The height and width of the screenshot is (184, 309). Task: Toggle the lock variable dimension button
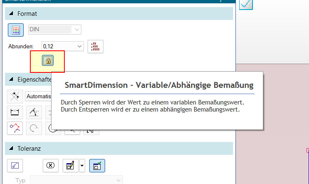click(x=48, y=60)
